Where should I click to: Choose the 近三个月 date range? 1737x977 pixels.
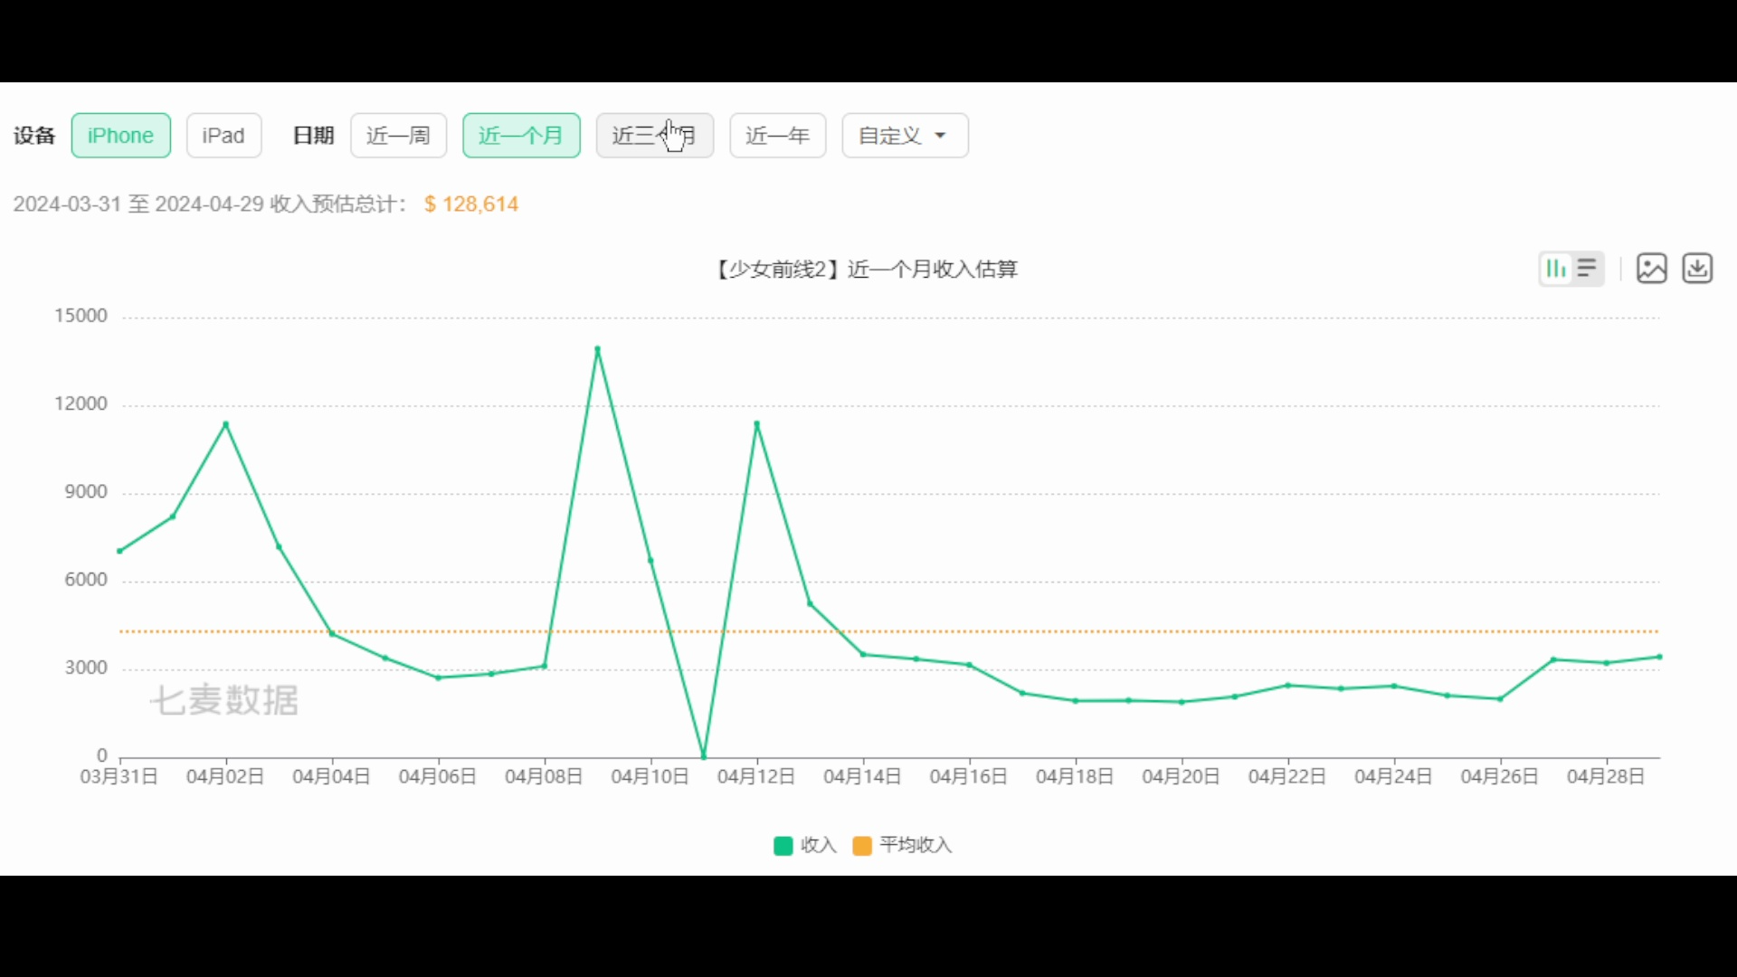pyautogui.click(x=655, y=136)
